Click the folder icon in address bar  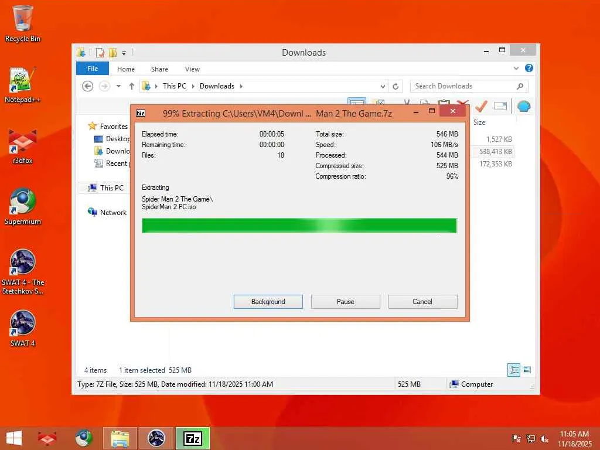coord(146,86)
